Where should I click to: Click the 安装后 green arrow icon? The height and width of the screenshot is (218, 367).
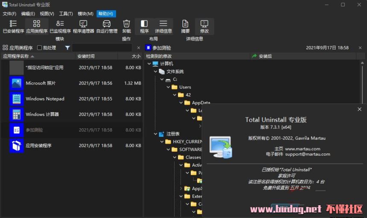[x=254, y=56]
